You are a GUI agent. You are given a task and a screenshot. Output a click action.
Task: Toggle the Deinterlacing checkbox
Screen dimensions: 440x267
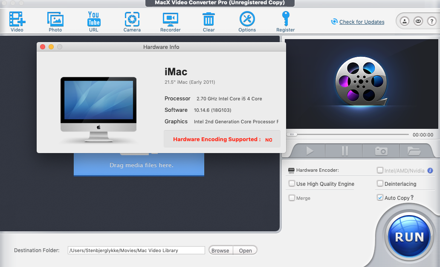[380, 184]
